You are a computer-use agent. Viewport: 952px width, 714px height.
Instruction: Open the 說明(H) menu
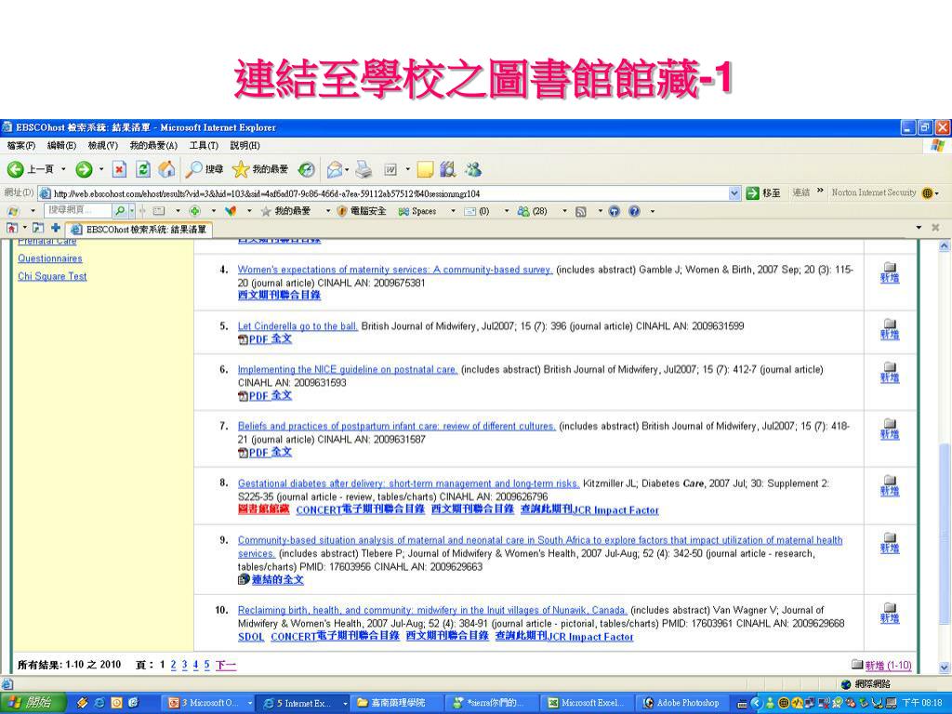245,146
